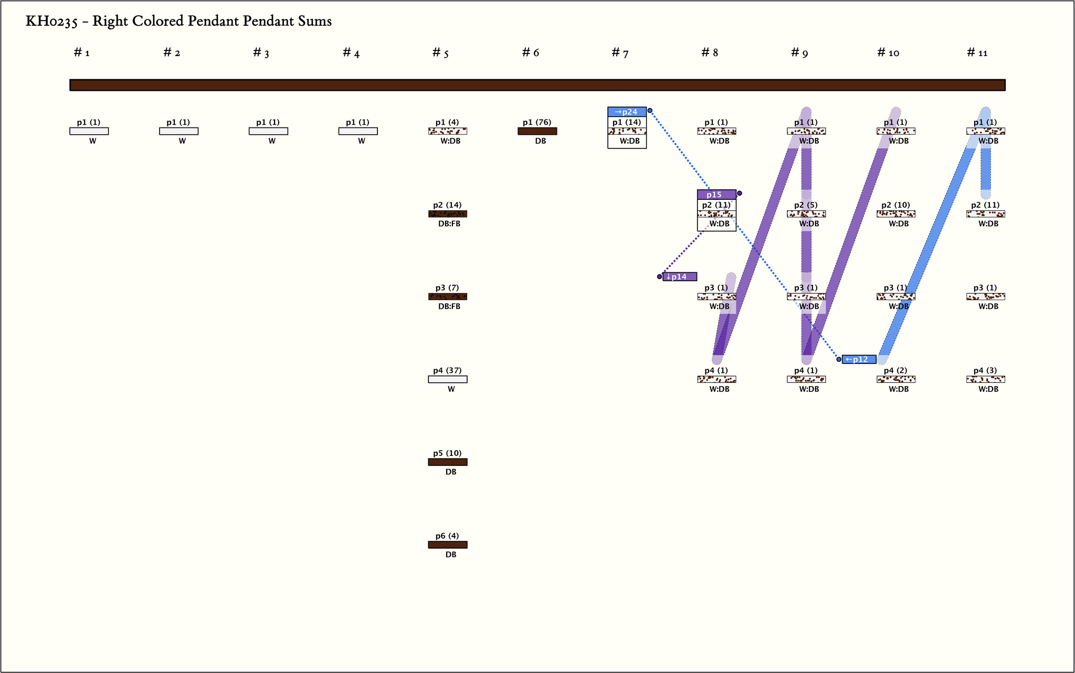Click the p5 (10) DB pendant bar
The width and height of the screenshot is (1075, 673).
coord(447,462)
